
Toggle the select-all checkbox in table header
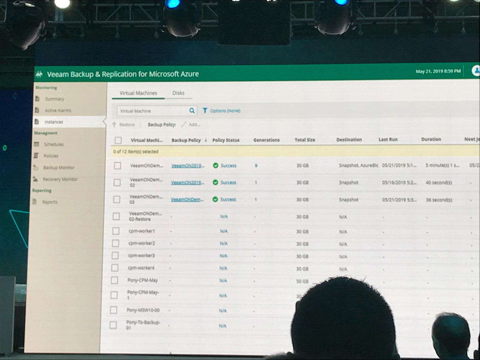(118, 140)
